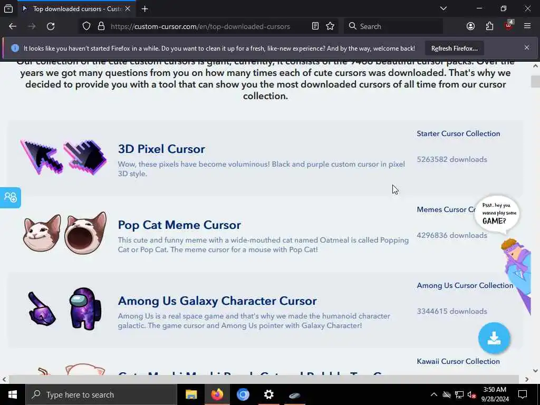Image resolution: width=540 pixels, height=405 pixels.
Task: Click the open-mouth Pop Cat image
Action: click(x=85, y=233)
